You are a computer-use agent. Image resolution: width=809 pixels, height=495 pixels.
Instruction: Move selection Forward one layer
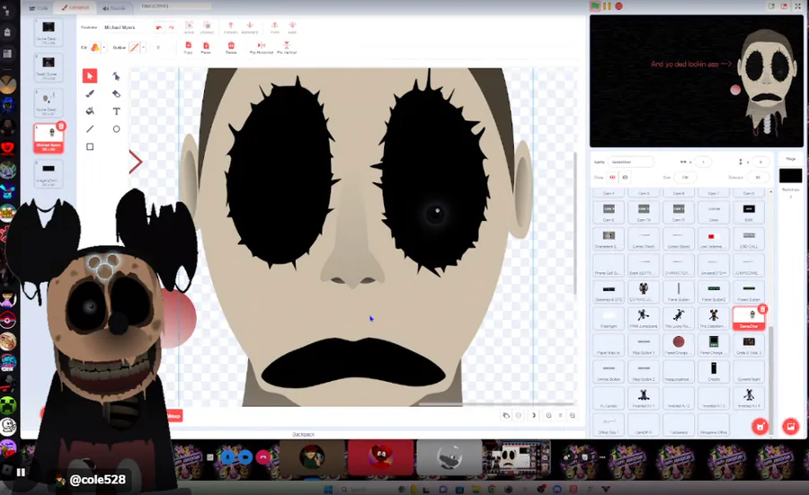[x=231, y=27]
